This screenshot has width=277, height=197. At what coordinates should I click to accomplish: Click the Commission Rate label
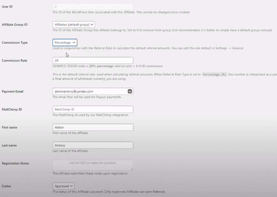click(15, 61)
